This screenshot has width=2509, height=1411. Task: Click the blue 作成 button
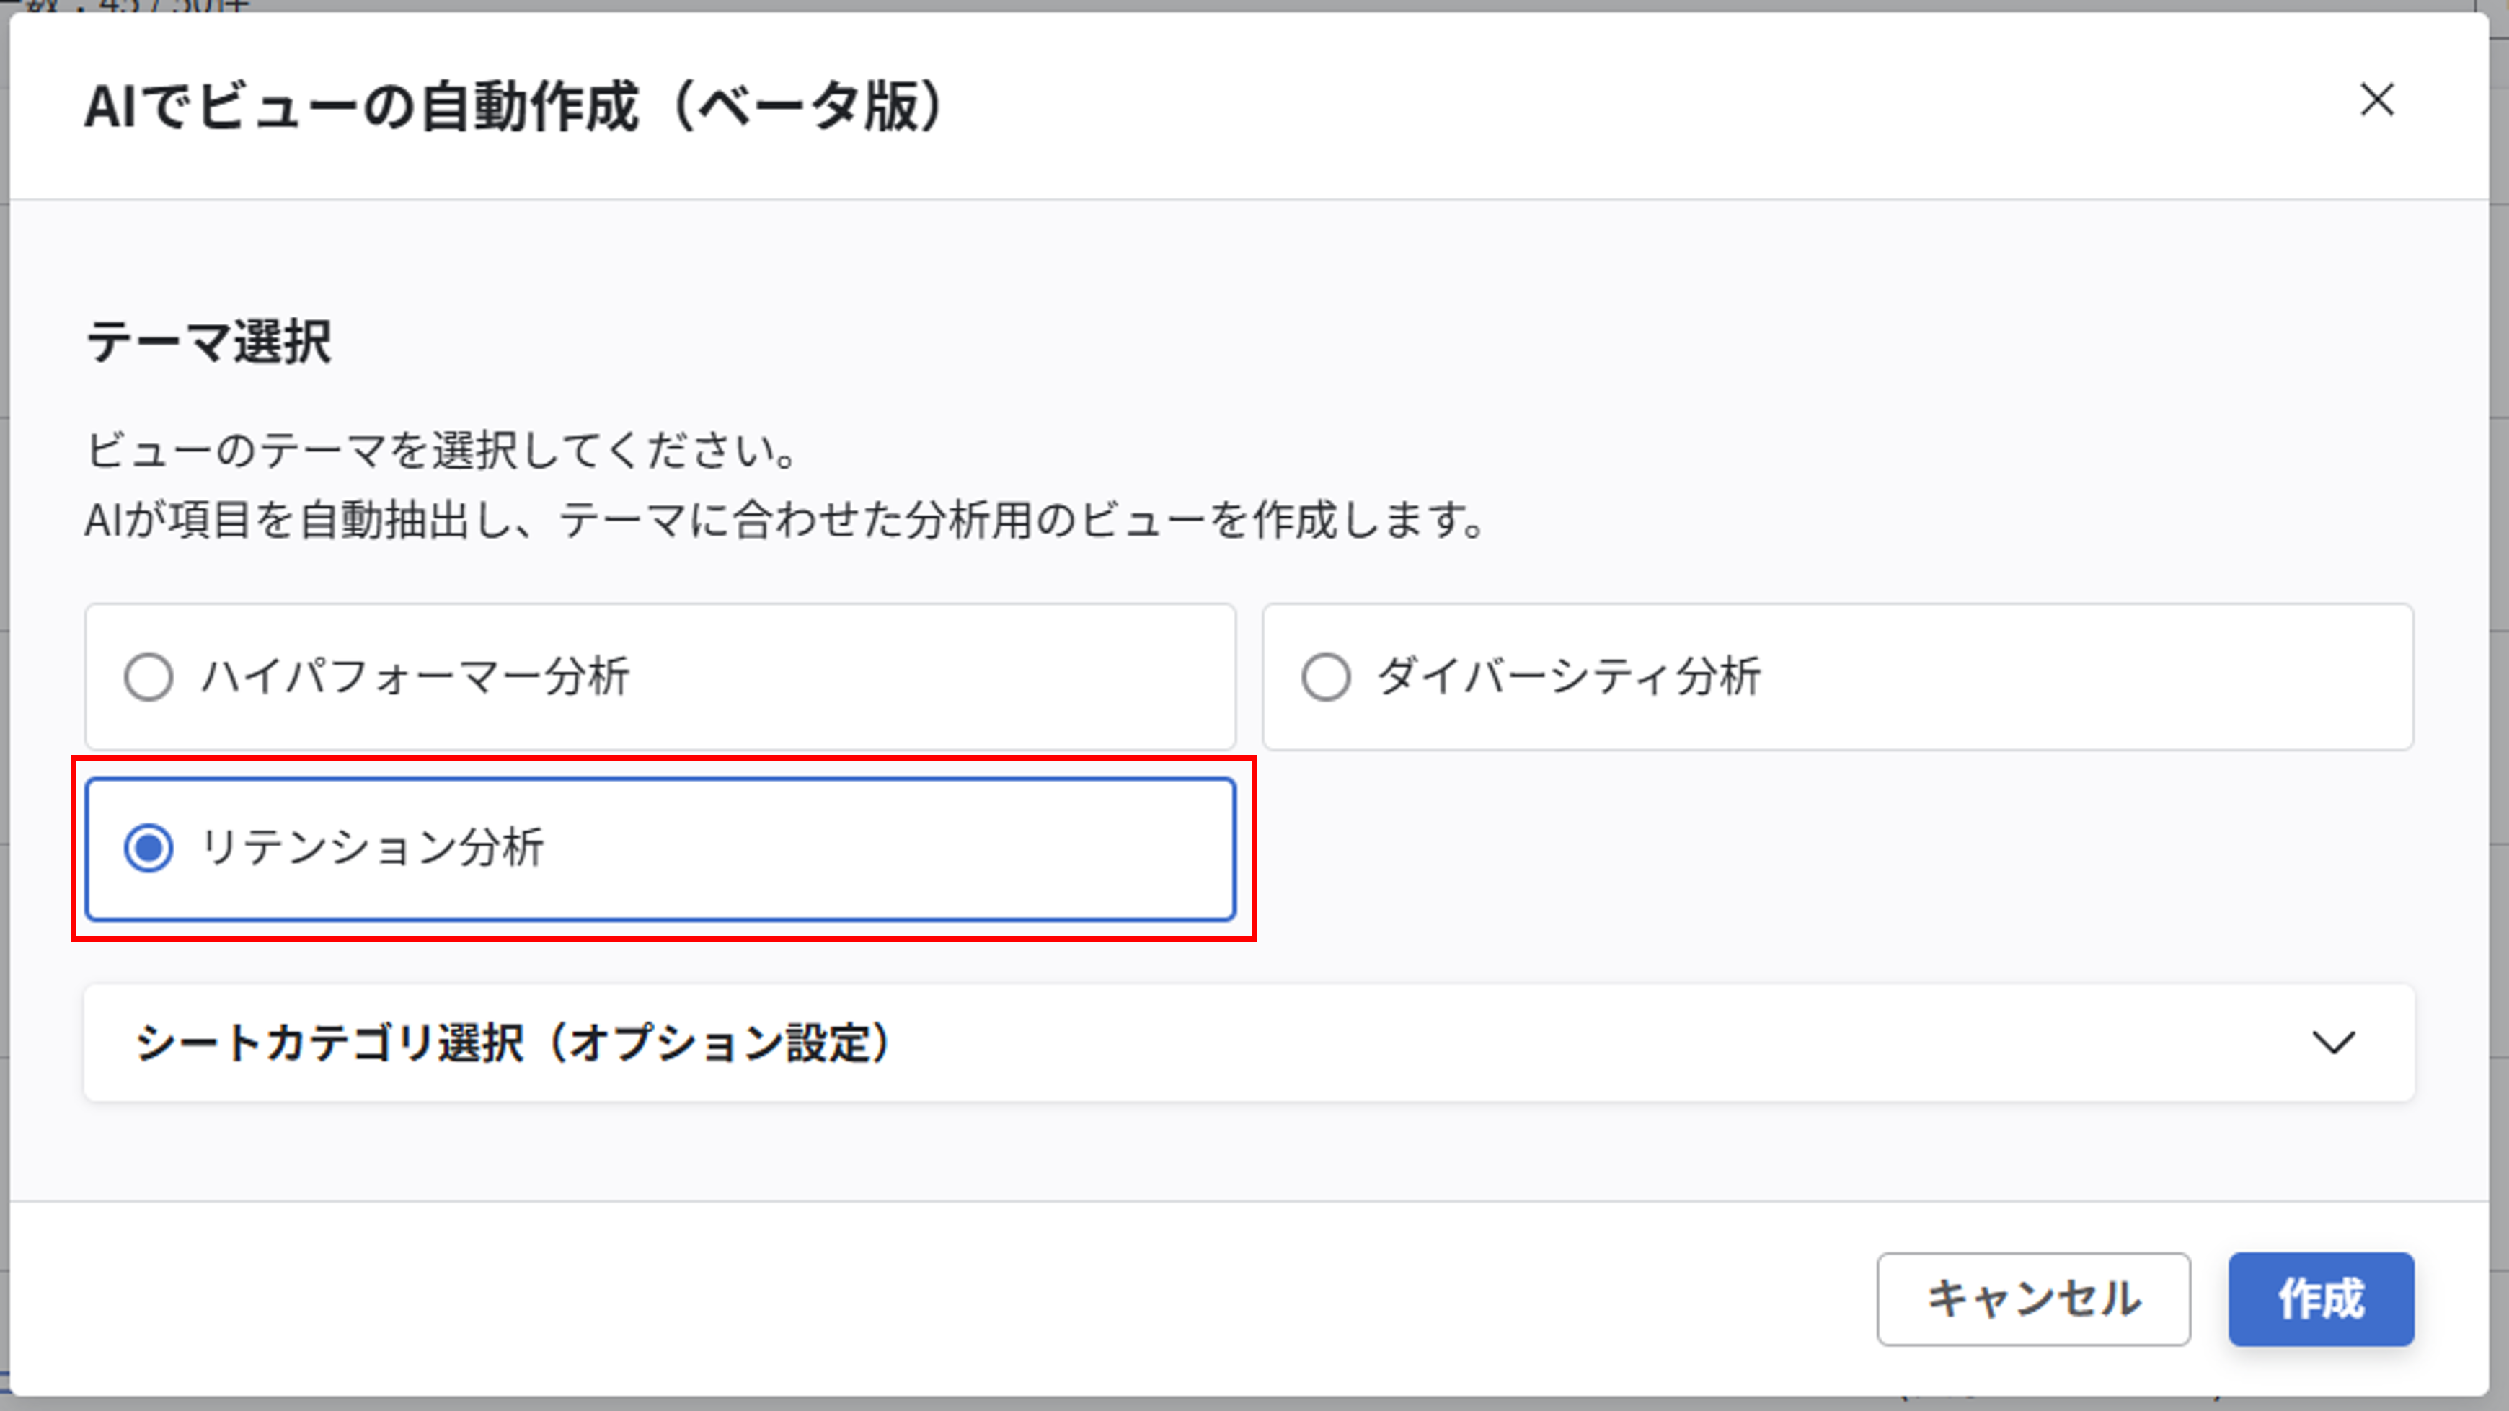2320,1299
